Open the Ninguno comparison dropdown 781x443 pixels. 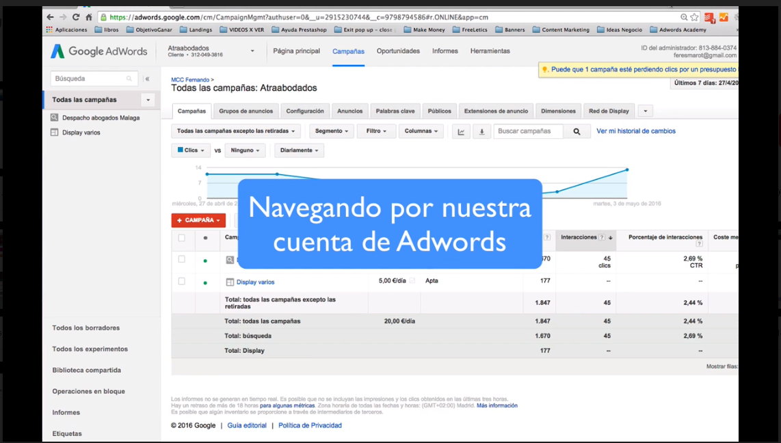click(x=245, y=150)
